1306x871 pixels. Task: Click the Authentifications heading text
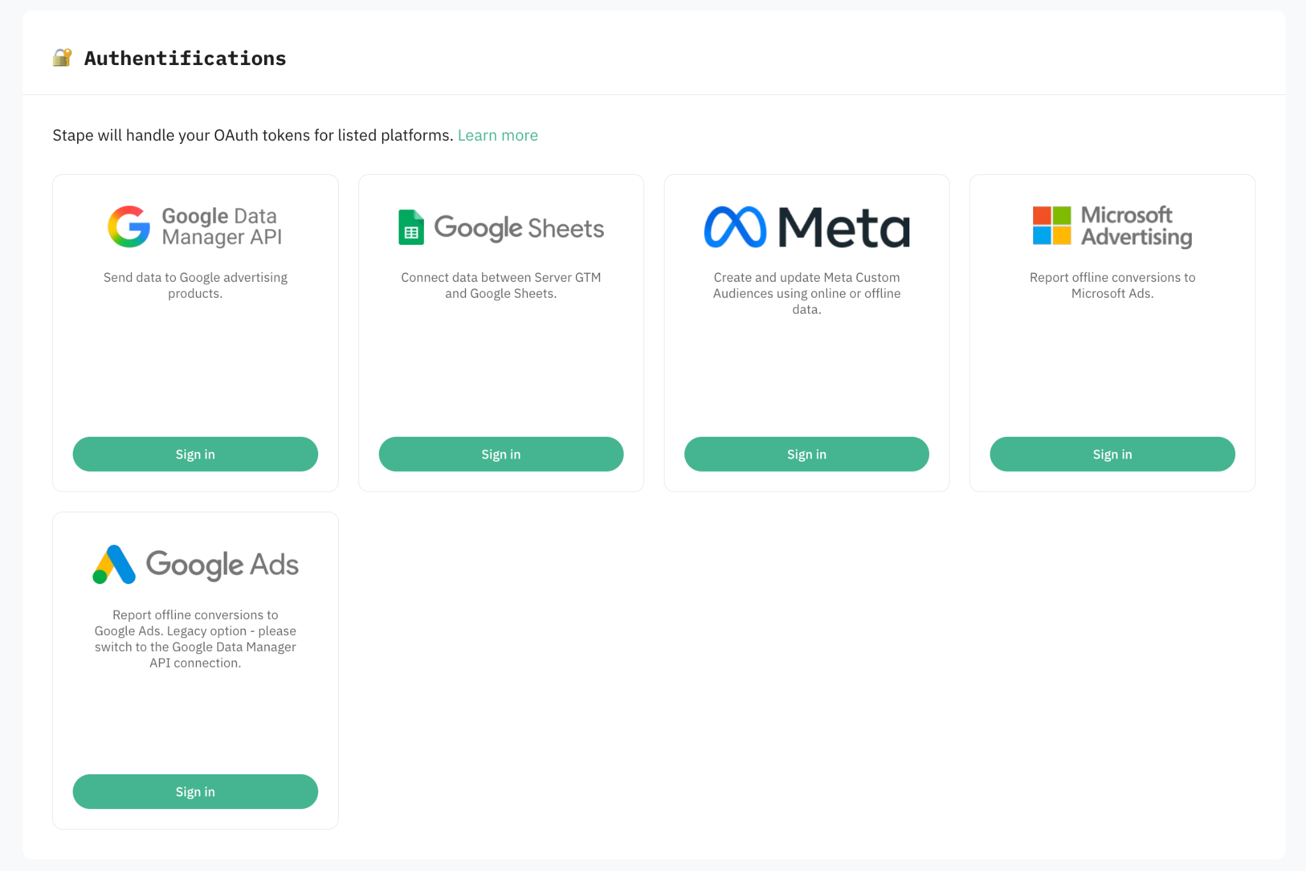(185, 58)
